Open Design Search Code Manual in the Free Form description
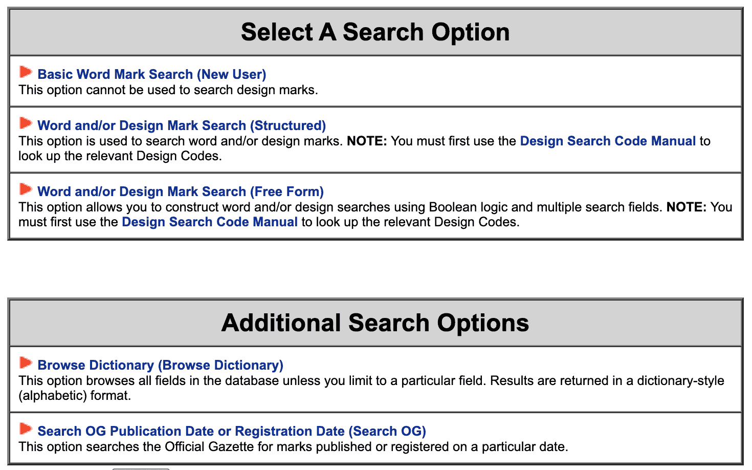 point(210,222)
